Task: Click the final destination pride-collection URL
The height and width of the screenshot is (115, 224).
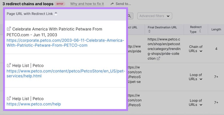Action: tap(164, 49)
